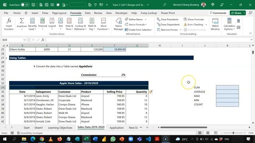The width and height of the screenshot is (255, 143).
Task: Select the Learning Objectives sheet tab
Action: (x=60, y=128)
